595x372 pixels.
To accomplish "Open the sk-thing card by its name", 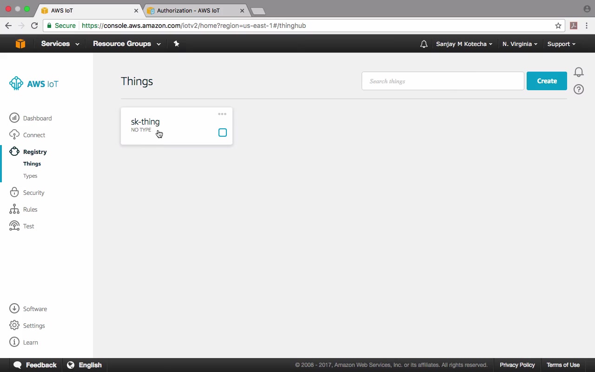I will tap(145, 122).
